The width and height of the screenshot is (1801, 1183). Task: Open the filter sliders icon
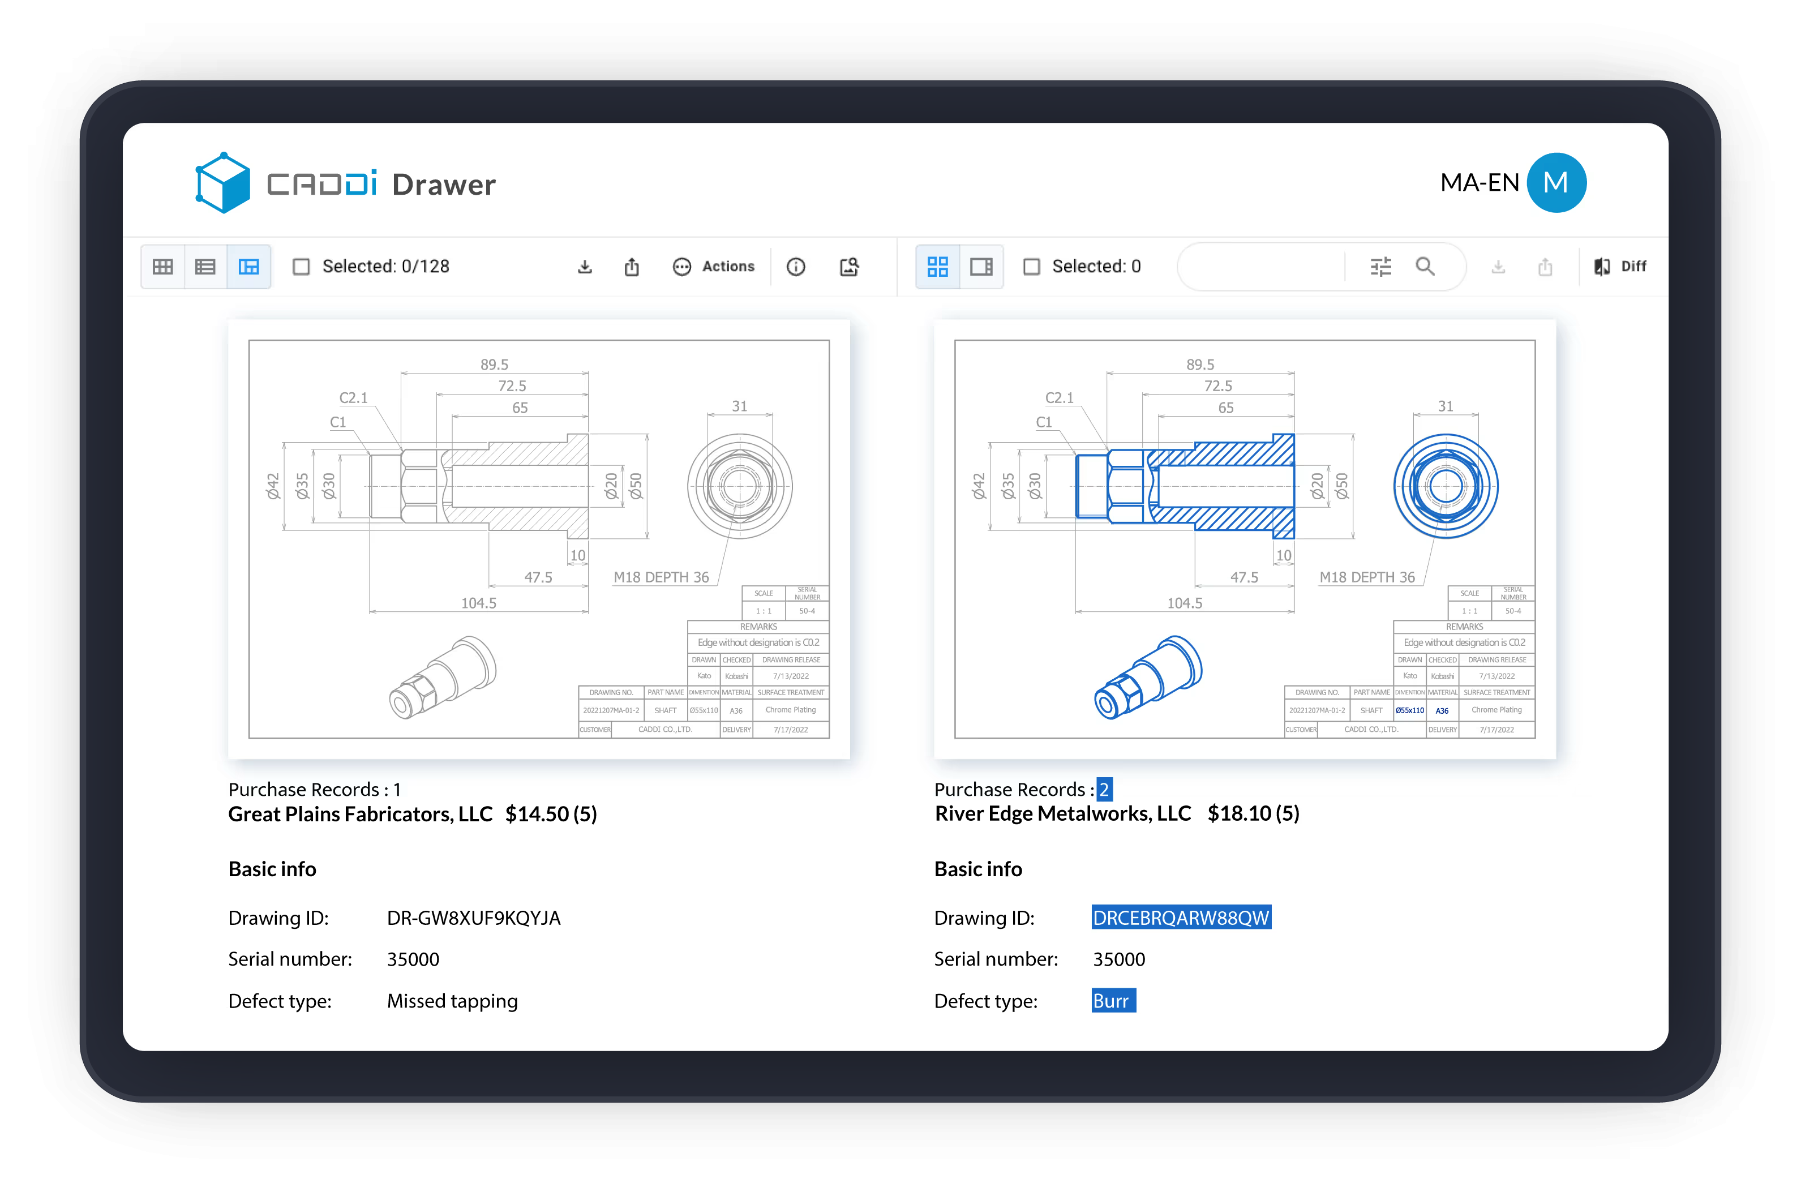(x=1381, y=267)
